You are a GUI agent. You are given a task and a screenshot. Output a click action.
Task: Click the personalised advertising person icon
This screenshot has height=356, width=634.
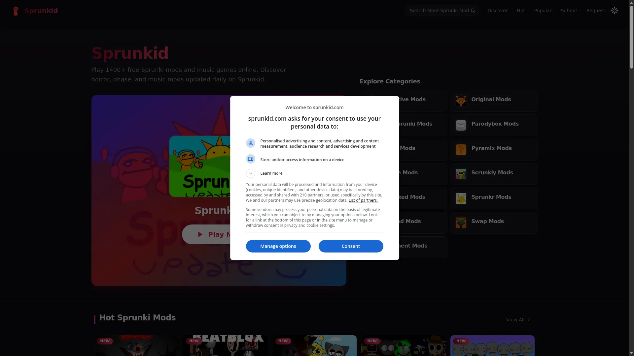coord(250,143)
